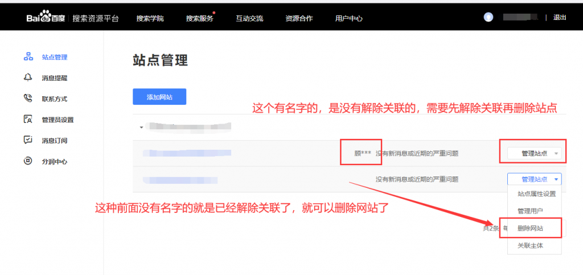
Task: Click the blue 添加网站 button
Action: click(x=159, y=97)
